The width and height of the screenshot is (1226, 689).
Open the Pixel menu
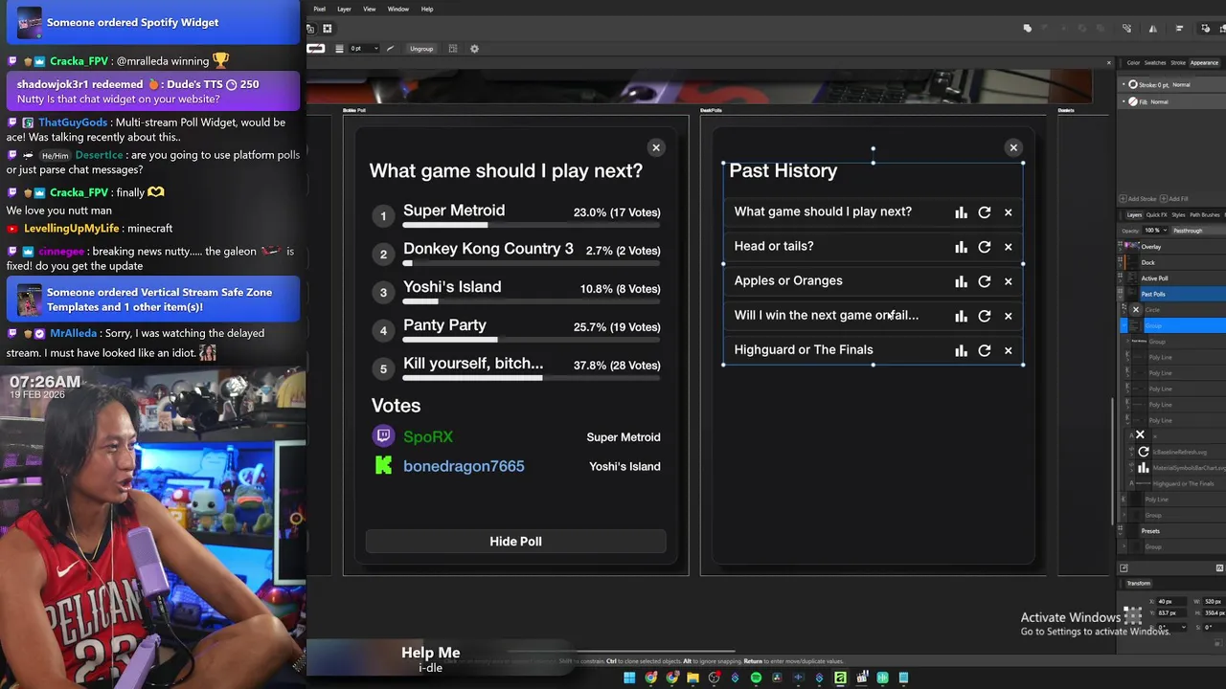(320, 10)
